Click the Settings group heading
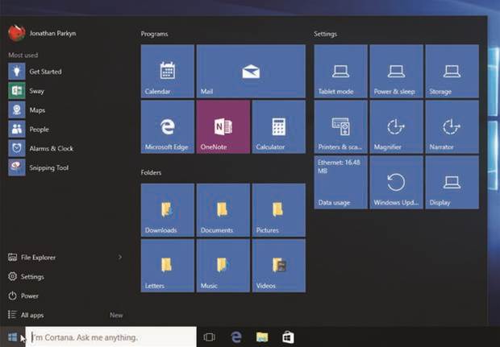The height and width of the screenshot is (347, 500). pyautogui.click(x=325, y=34)
